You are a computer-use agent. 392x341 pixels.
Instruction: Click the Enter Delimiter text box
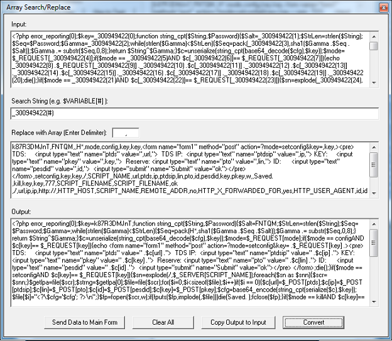point(125,133)
